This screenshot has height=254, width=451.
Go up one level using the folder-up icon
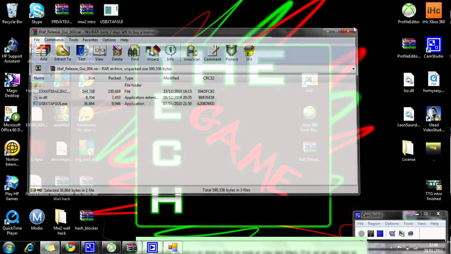(x=38, y=68)
